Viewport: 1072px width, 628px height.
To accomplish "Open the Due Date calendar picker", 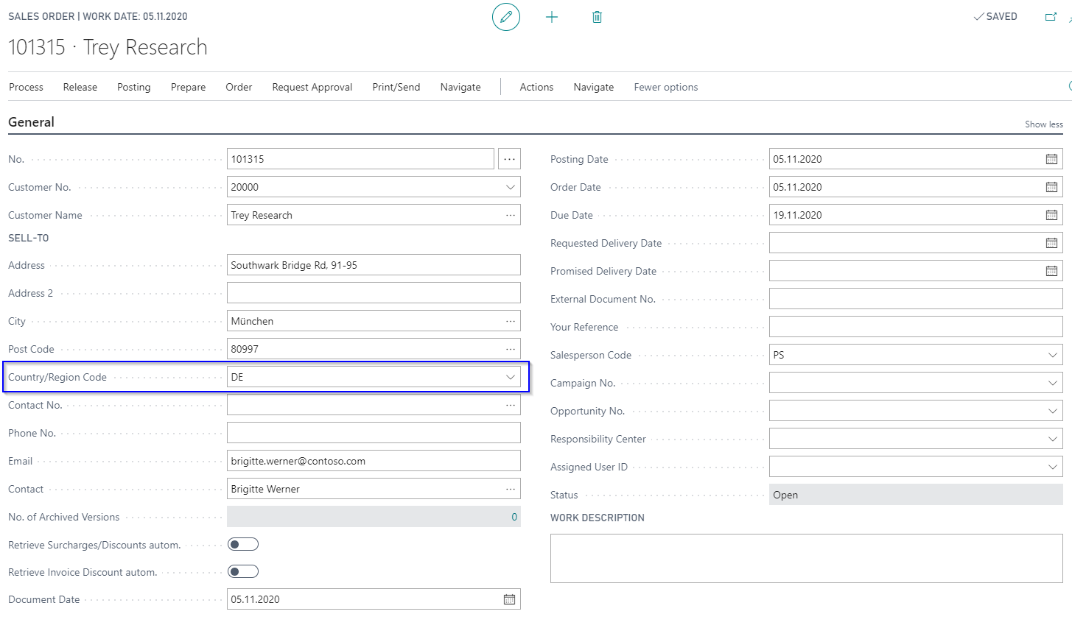I will [1051, 215].
